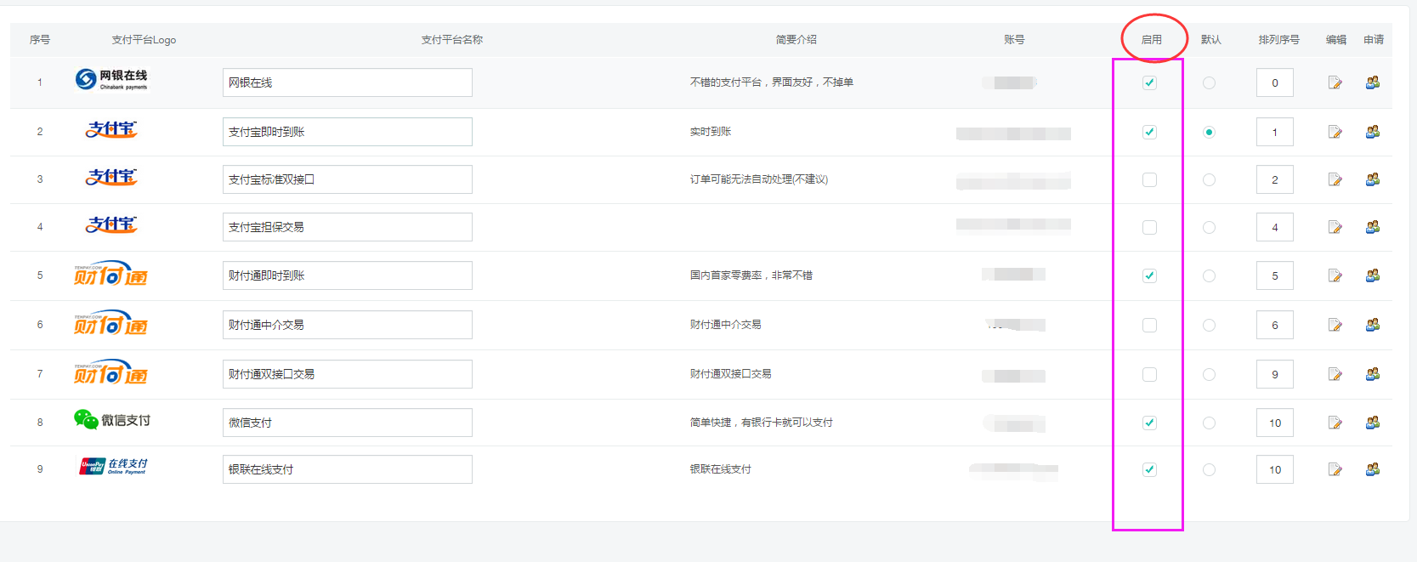Image resolution: width=1417 pixels, height=562 pixels.
Task: Click the 启用 column header
Action: [x=1151, y=40]
